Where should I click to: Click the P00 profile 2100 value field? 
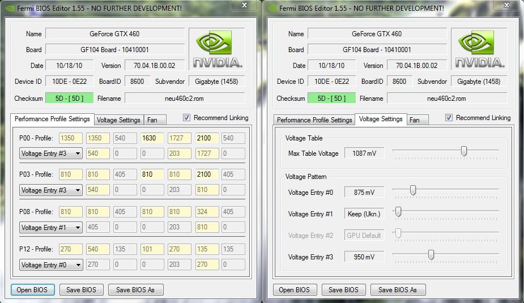(207, 138)
